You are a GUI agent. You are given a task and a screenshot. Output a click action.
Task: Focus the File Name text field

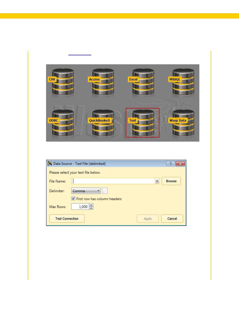pyautogui.click(x=113, y=181)
